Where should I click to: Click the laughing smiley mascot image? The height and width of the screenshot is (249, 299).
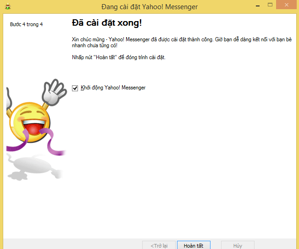pyautogui.click(x=36, y=130)
